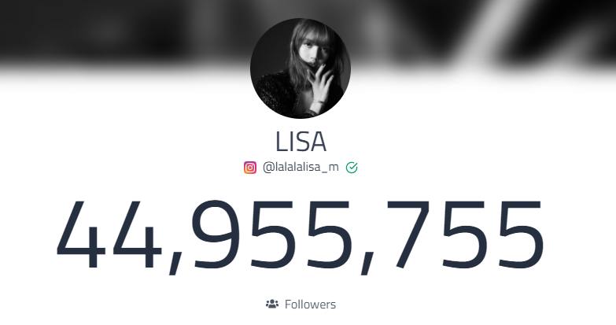Click the very first digit 4
This screenshot has width=616, height=325.
coord(81,235)
